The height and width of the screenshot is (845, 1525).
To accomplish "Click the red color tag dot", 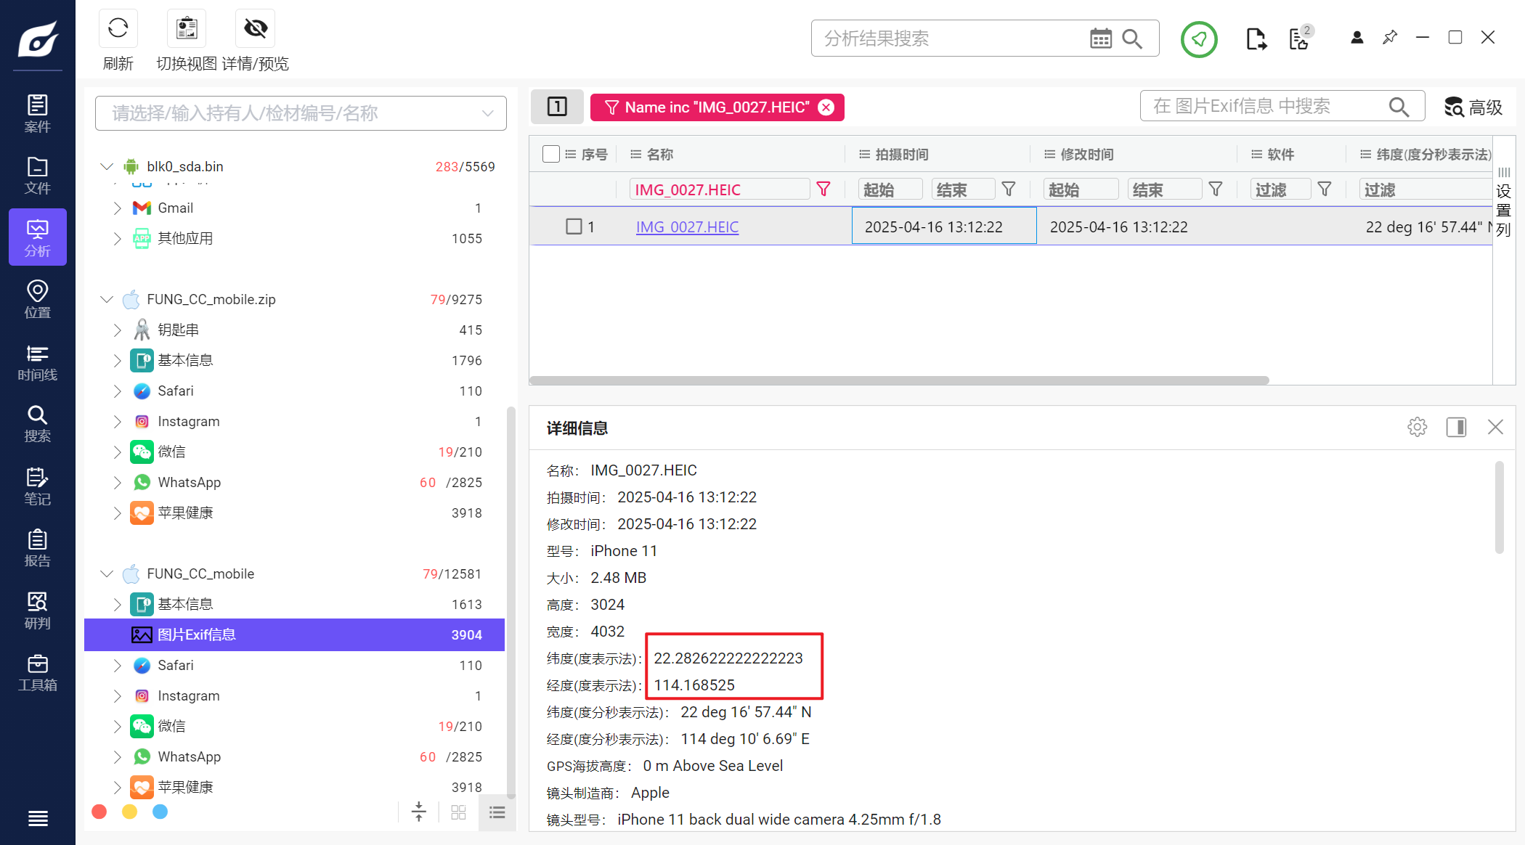I will (99, 812).
